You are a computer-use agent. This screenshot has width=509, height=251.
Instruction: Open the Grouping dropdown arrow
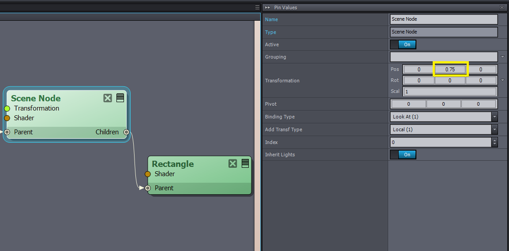[x=502, y=57]
